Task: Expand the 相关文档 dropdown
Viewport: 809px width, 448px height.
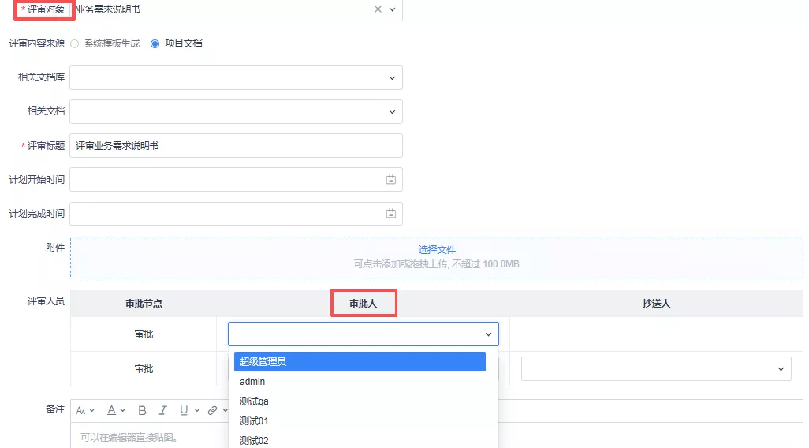Action: (237, 111)
